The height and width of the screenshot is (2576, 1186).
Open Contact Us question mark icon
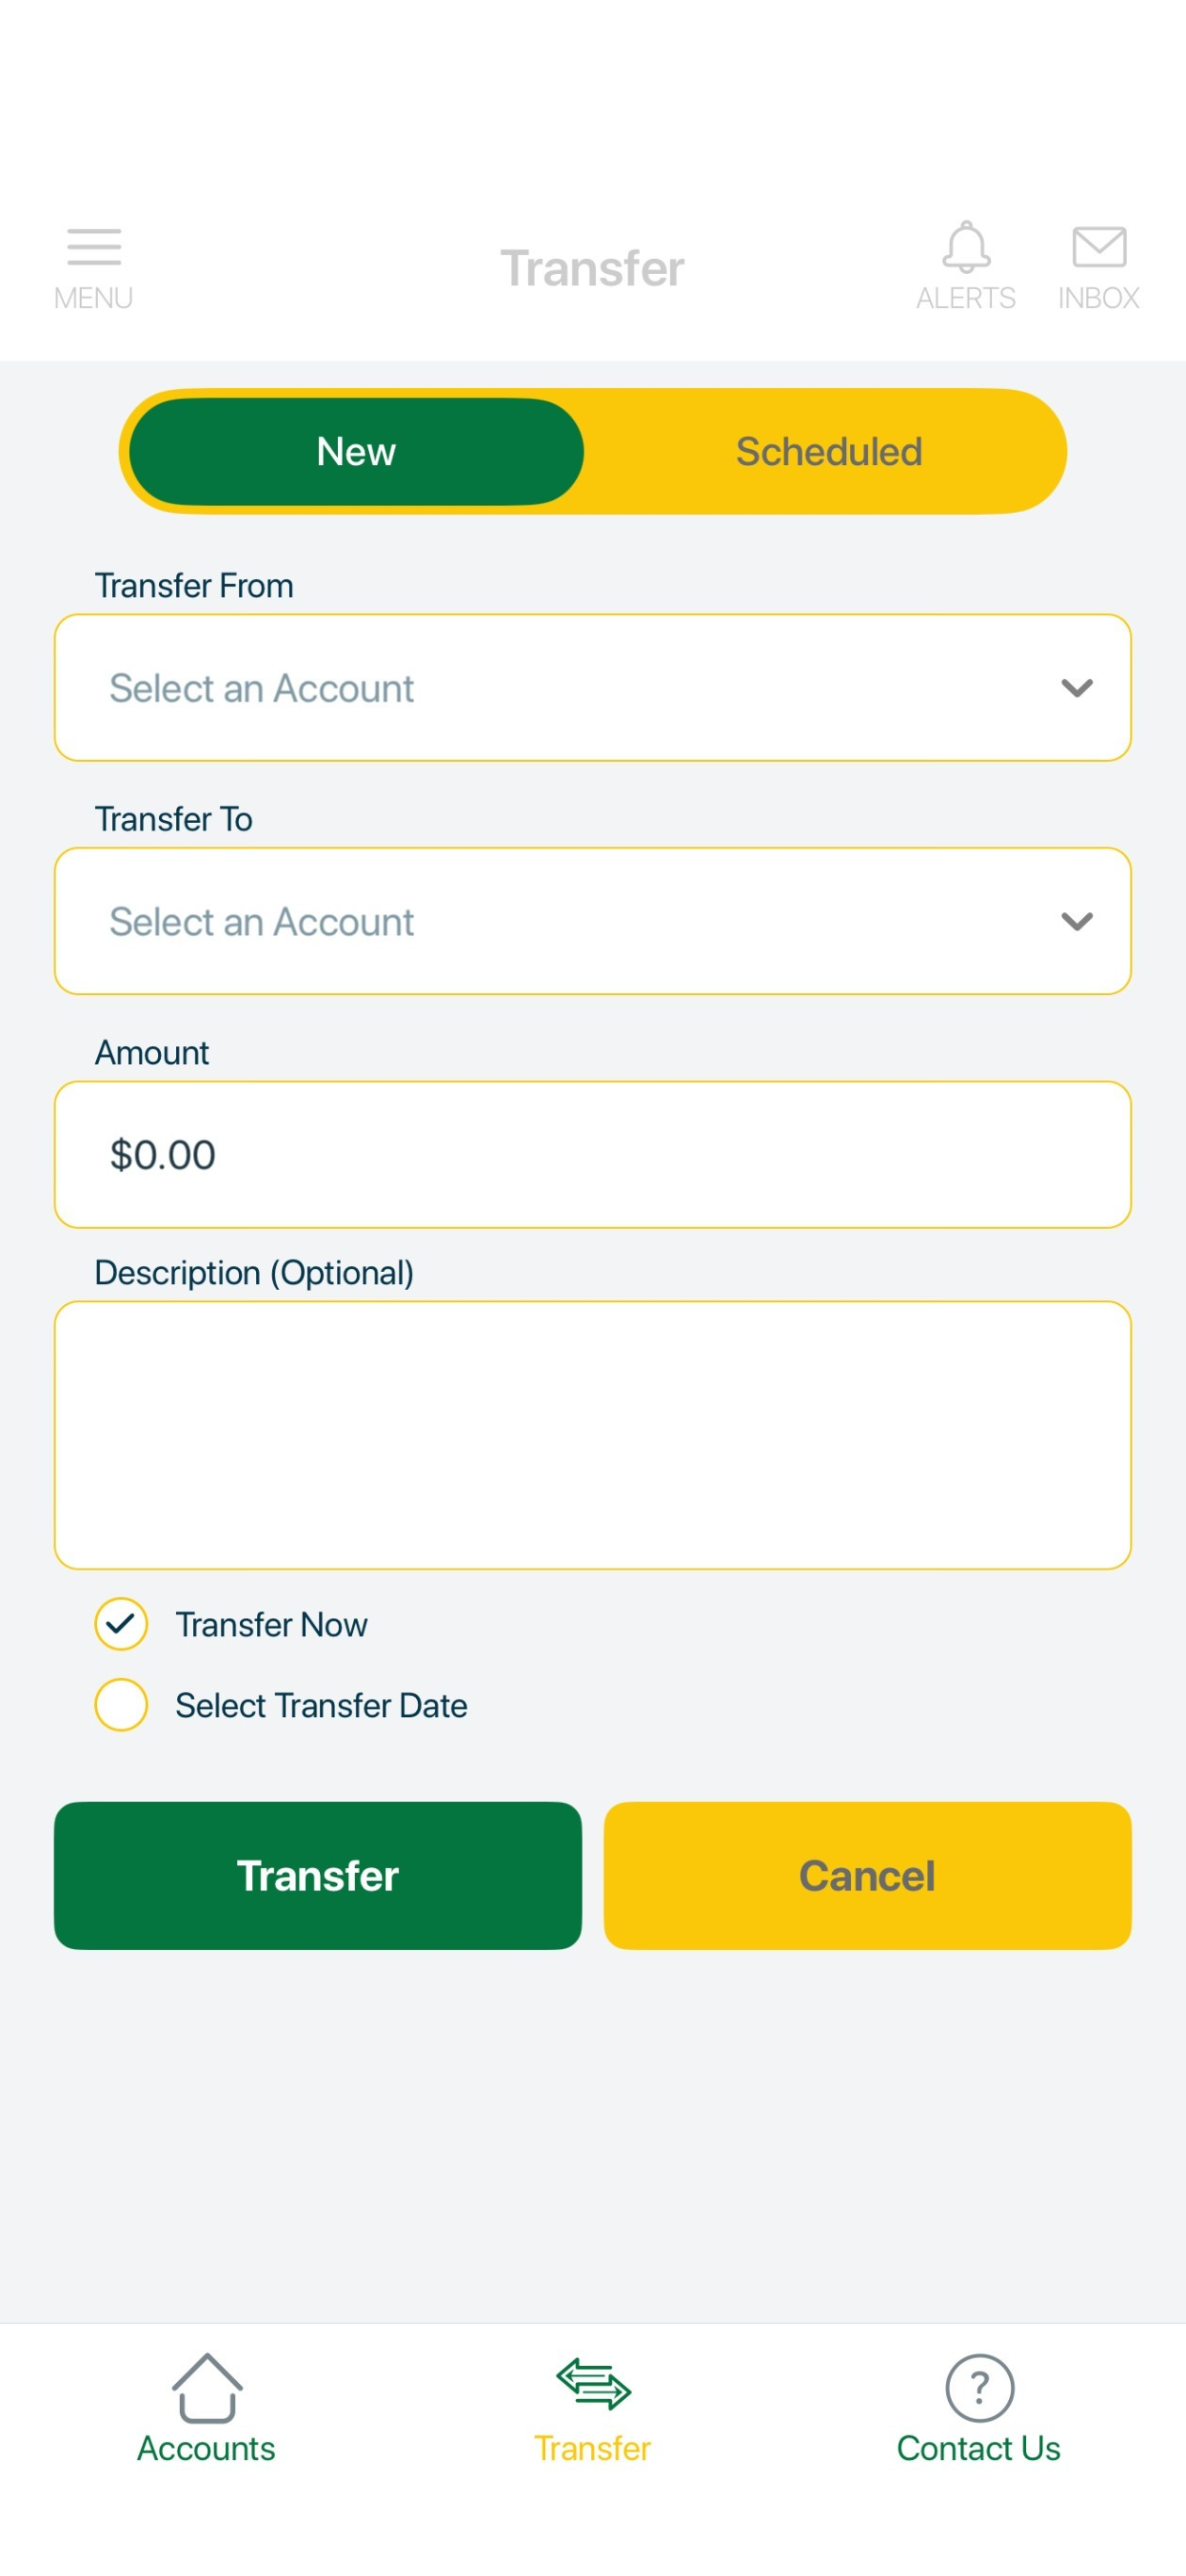point(979,2387)
